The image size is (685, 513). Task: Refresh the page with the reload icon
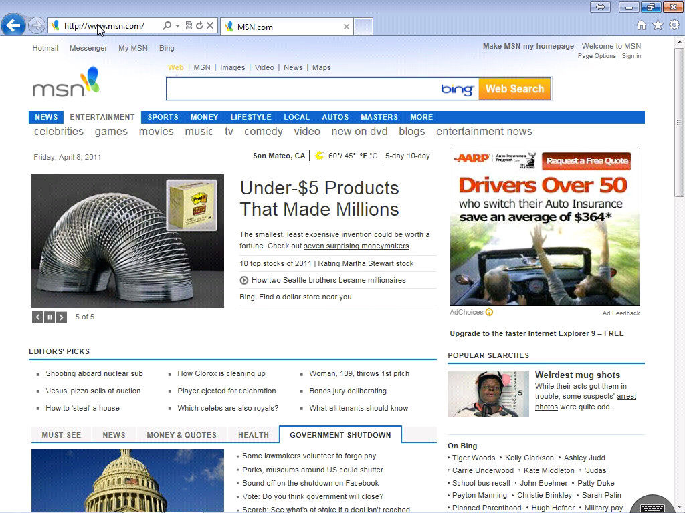coord(199,26)
